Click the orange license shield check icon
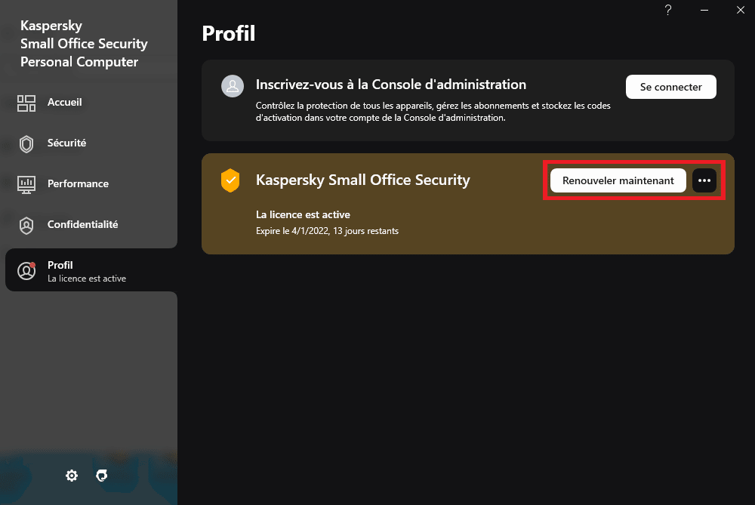 [x=230, y=180]
